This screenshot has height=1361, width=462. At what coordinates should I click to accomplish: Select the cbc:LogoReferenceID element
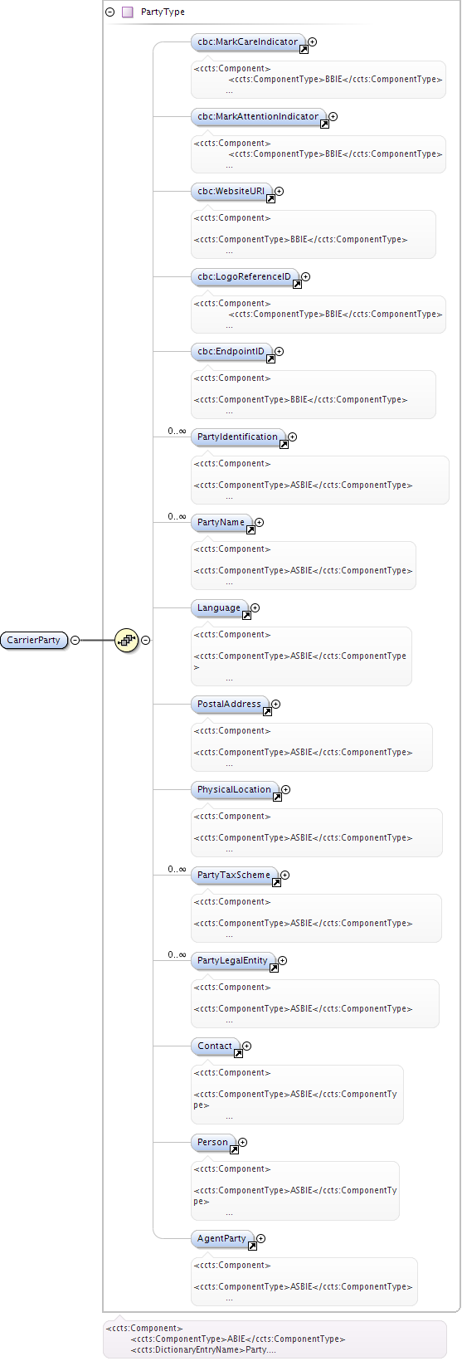click(x=245, y=277)
